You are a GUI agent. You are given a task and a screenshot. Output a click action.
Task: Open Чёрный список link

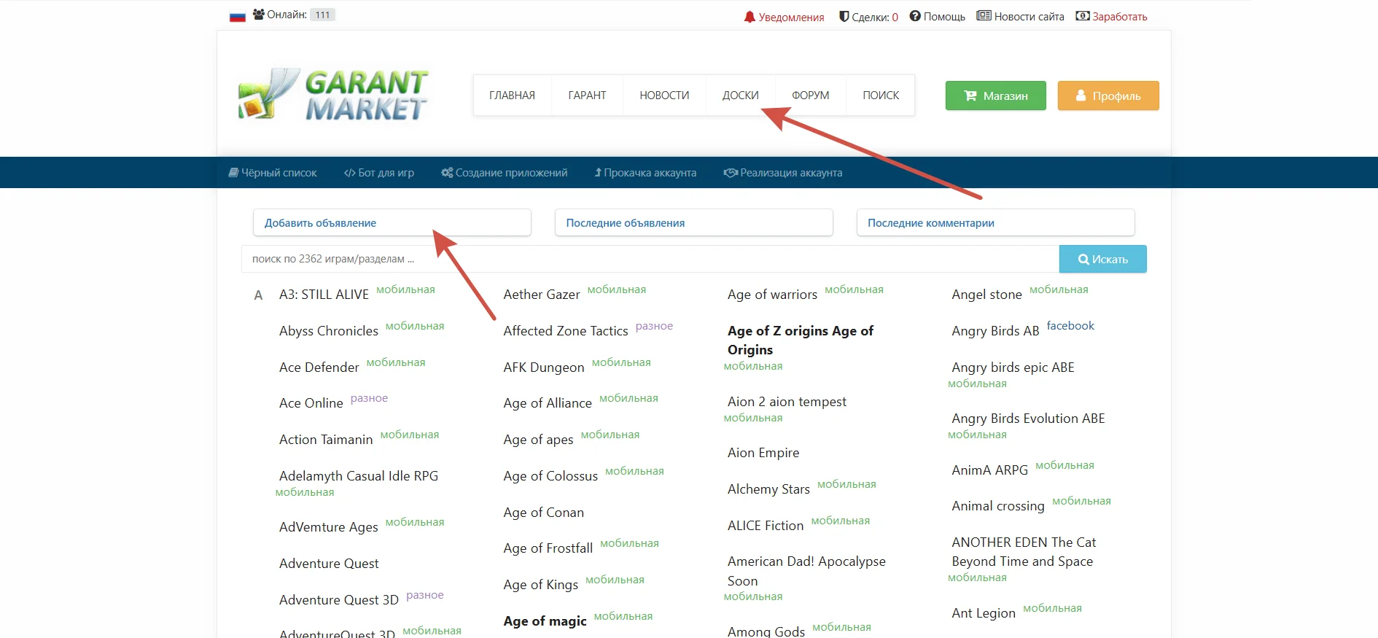[273, 173]
